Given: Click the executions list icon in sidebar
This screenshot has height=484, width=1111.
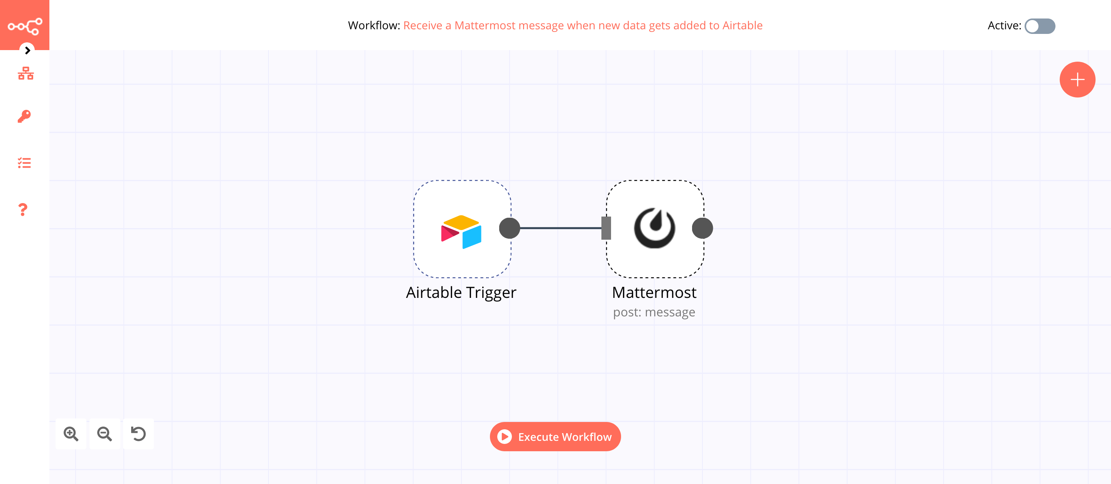Looking at the screenshot, I should pos(25,163).
